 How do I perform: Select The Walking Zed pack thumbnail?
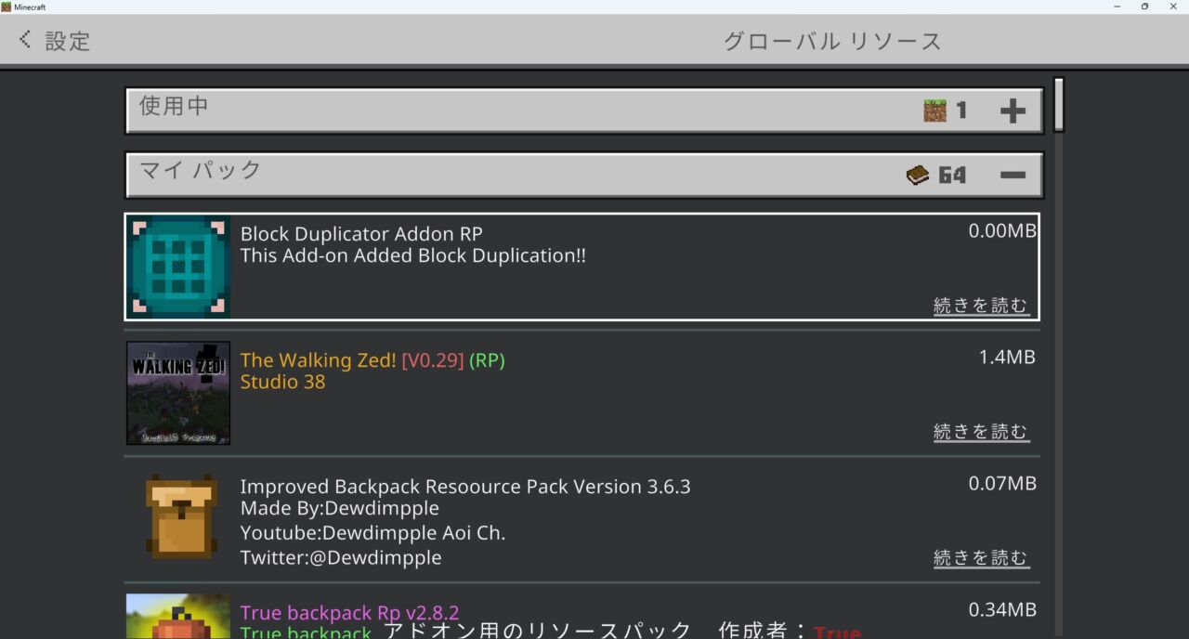[x=178, y=393]
